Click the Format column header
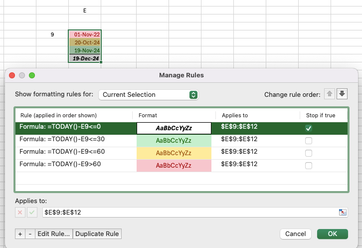This screenshot has height=248, width=362. pyautogui.click(x=148, y=115)
